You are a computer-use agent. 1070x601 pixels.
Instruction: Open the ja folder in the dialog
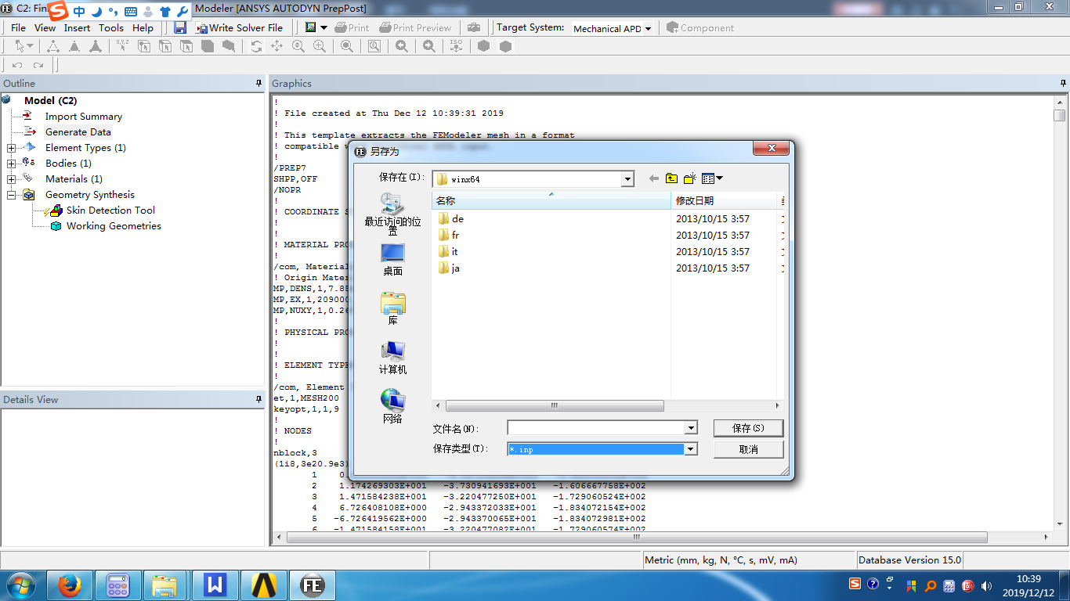(x=457, y=268)
